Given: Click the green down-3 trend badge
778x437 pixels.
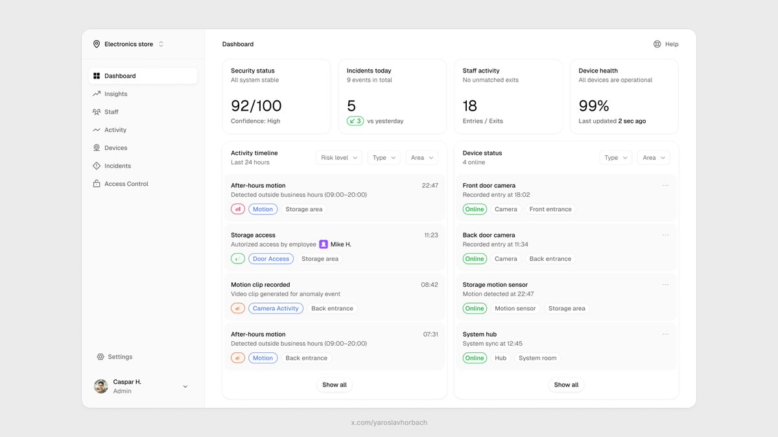Looking at the screenshot, I should 355,120.
